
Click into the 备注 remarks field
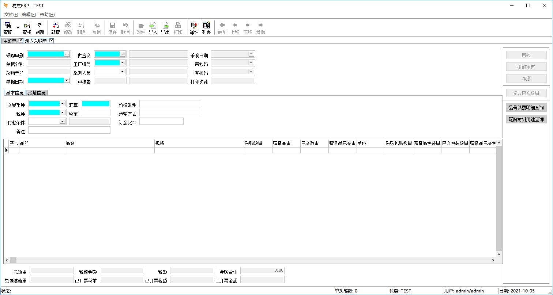pyautogui.click(x=69, y=130)
